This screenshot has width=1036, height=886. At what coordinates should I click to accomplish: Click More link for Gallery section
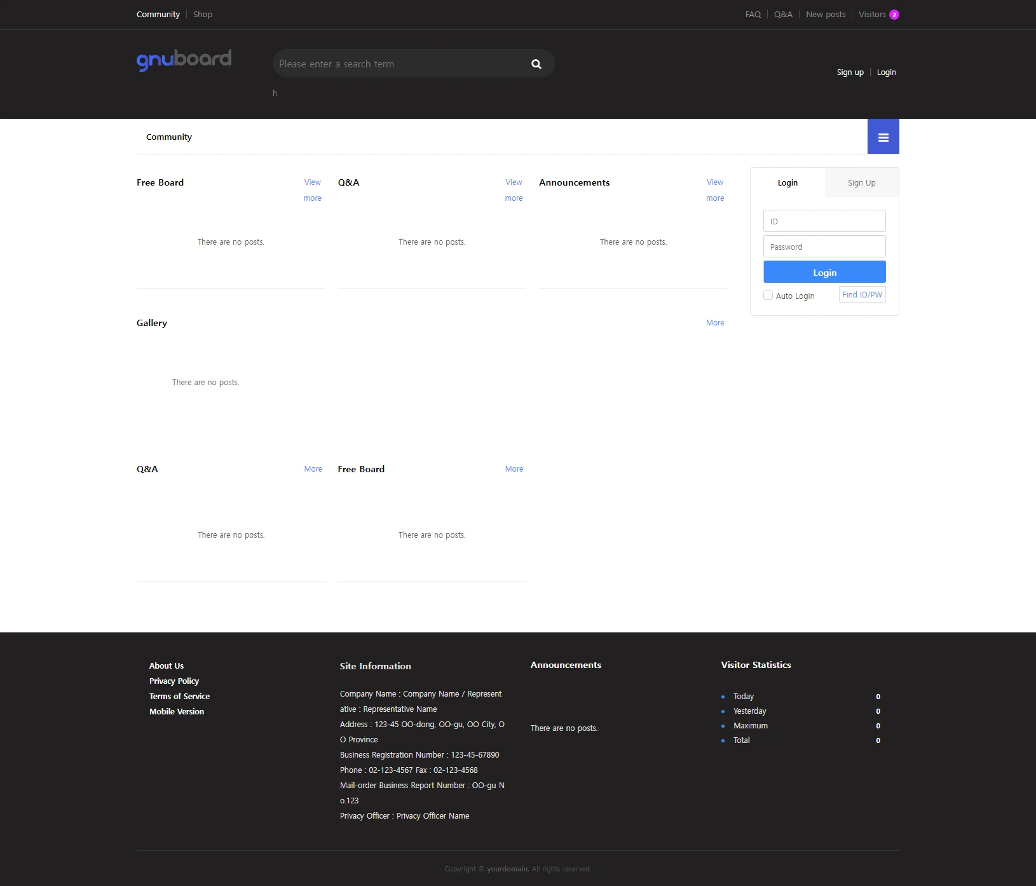tap(715, 323)
